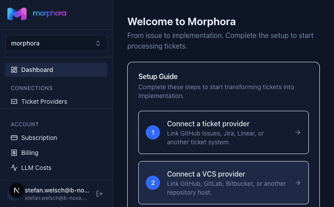Open the Connect a ticket provider step

click(224, 132)
